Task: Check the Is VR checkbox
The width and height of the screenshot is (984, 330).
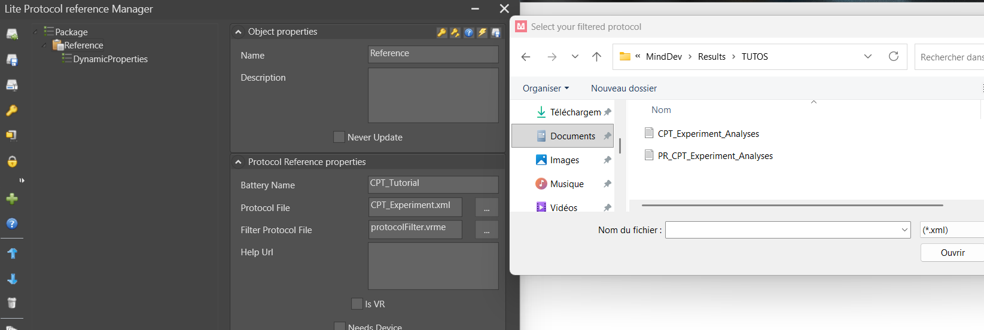Action: pos(357,304)
